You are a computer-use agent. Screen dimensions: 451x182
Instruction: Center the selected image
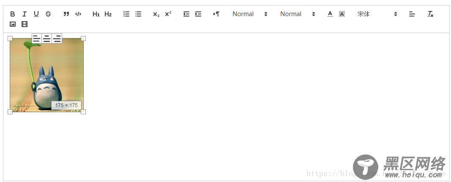click(46, 38)
